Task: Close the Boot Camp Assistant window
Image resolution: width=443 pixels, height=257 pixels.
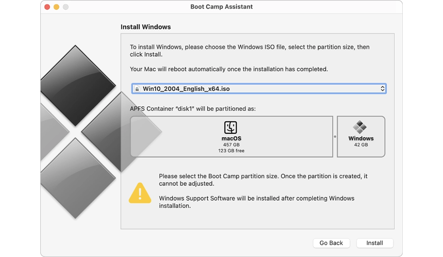Action: pyautogui.click(x=47, y=7)
